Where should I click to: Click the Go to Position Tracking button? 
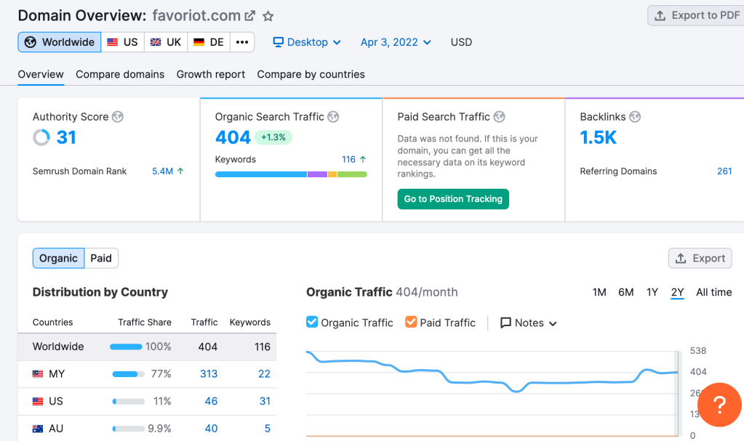pyautogui.click(x=453, y=199)
